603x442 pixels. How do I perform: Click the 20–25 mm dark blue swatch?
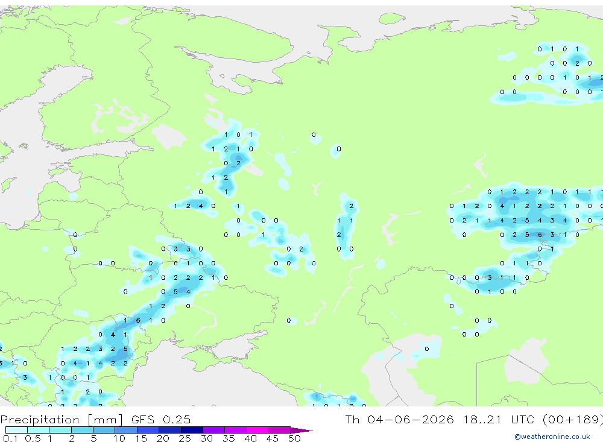coord(170,430)
